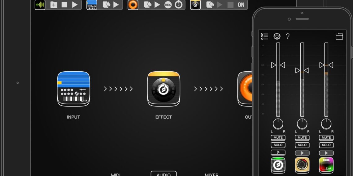Click the orange ring app icon in top bar
Viewport: 353px width, 176px height.
(133, 5)
